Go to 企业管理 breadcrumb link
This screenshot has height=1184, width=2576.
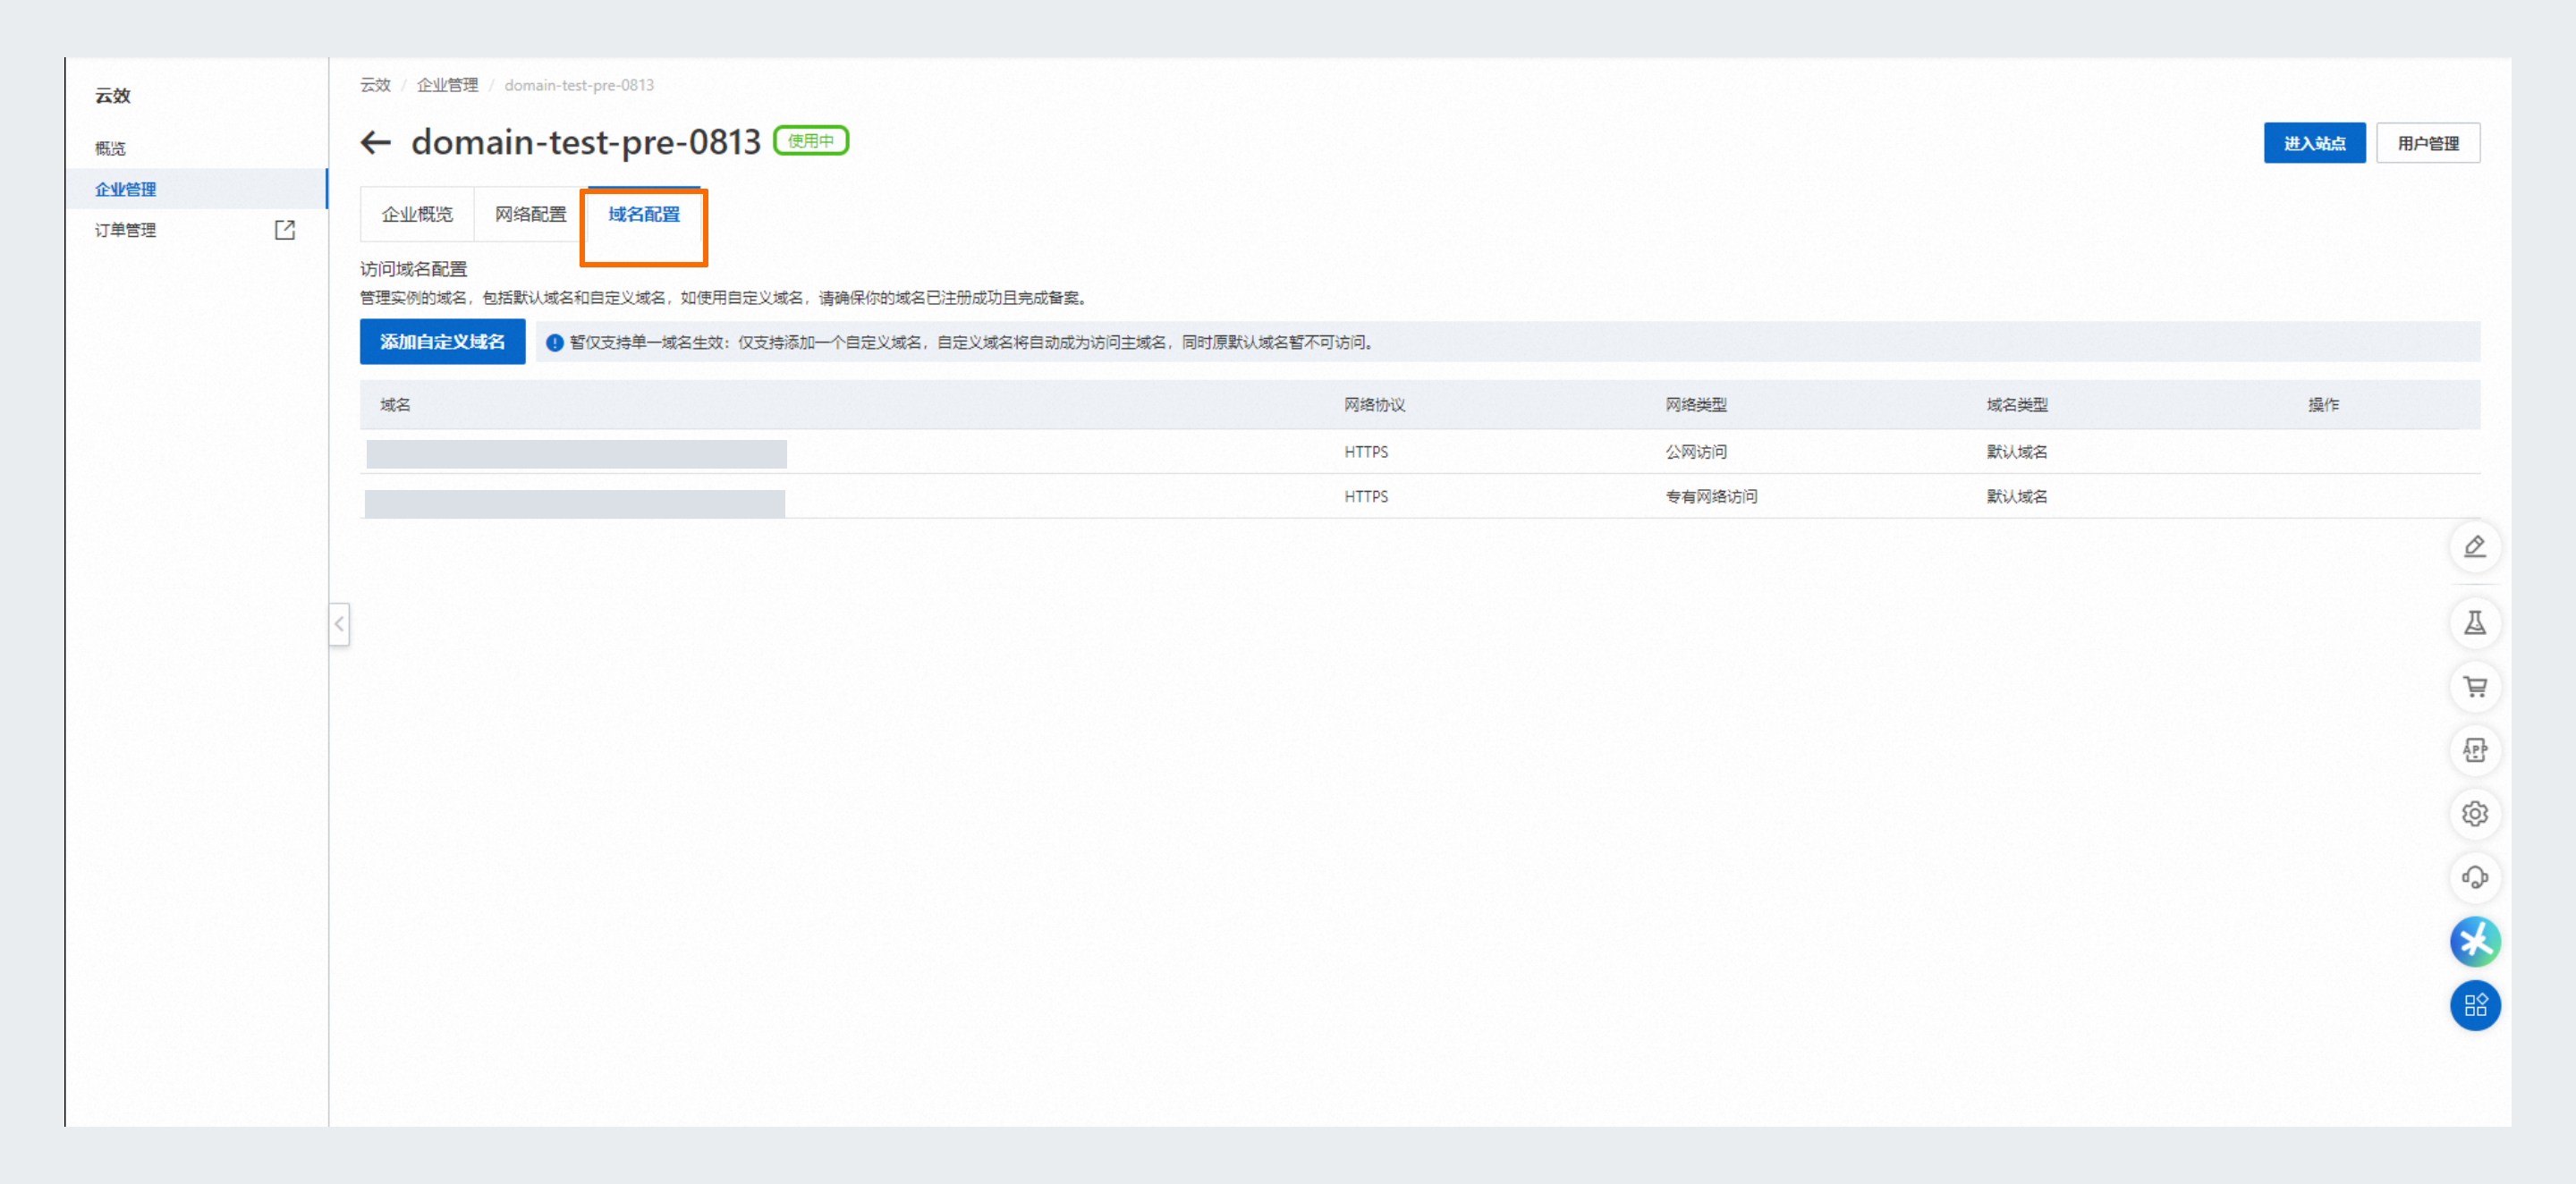click(447, 85)
